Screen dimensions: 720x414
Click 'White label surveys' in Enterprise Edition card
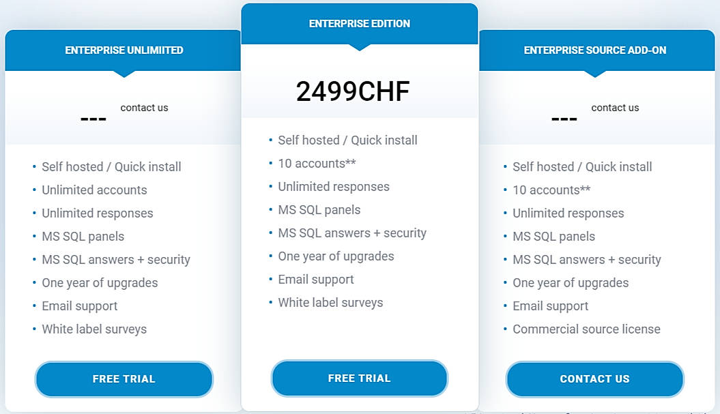coord(330,303)
